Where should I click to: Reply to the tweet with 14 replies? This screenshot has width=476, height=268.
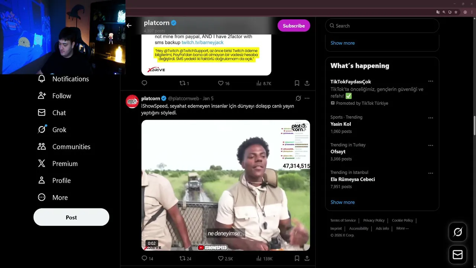pyautogui.click(x=147, y=258)
